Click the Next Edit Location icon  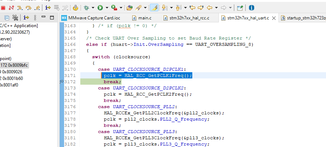click(x=201, y=8)
